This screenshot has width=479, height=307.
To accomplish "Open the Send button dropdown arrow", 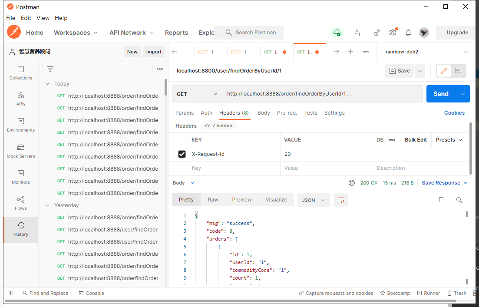I will (463, 94).
